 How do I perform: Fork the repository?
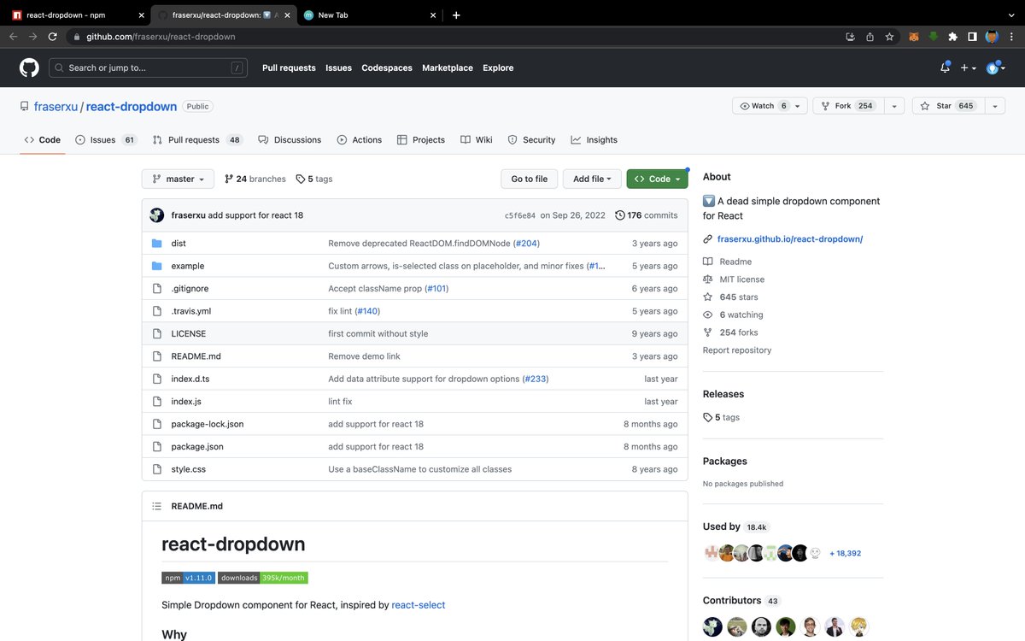click(x=848, y=106)
